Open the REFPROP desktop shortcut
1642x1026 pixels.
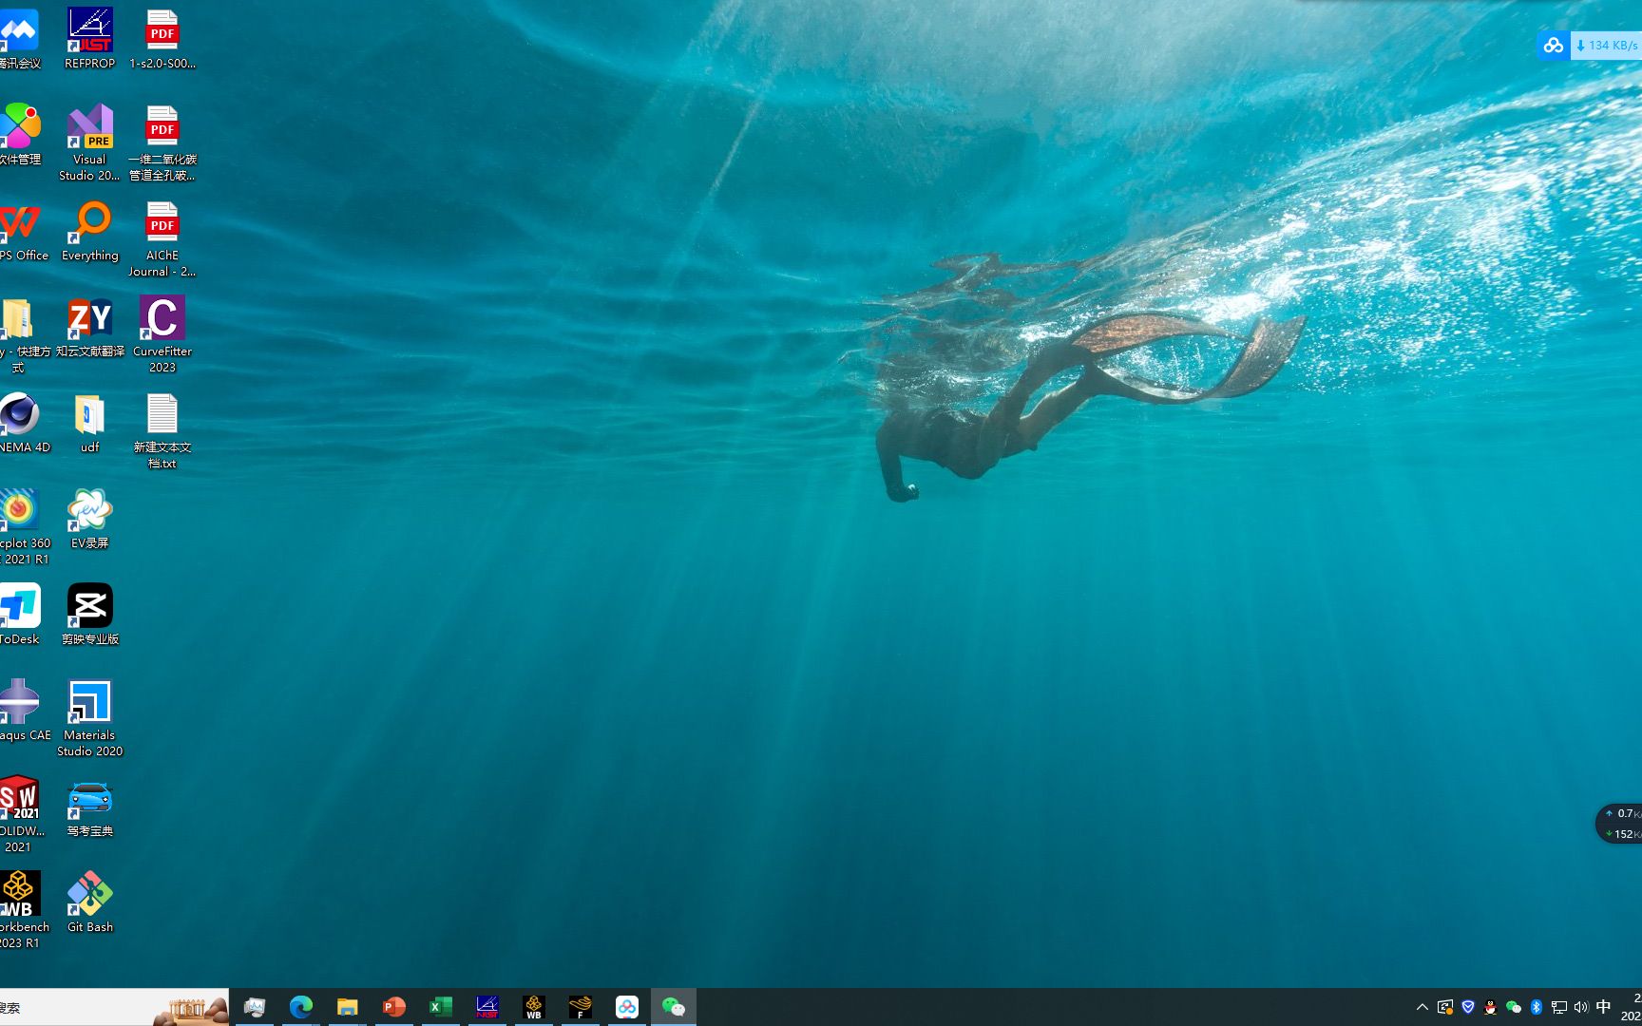coord(90,39)
